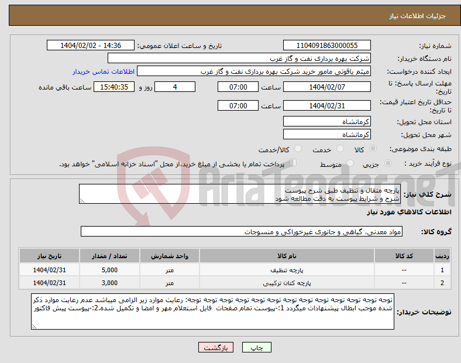
Task: Click row number 1 cell
Action: point(442,270)
